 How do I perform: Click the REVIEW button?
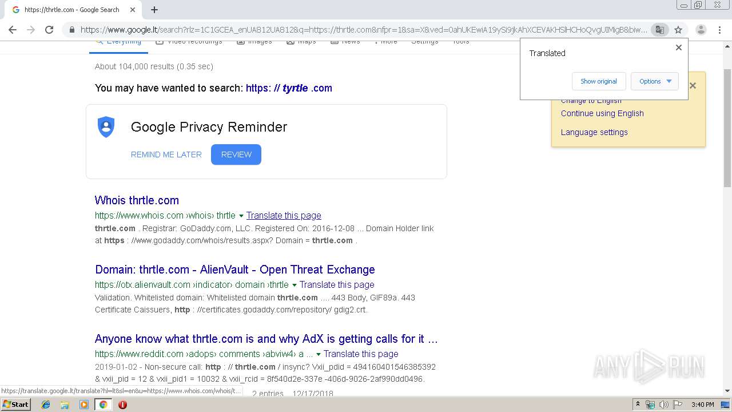[236, 154]
